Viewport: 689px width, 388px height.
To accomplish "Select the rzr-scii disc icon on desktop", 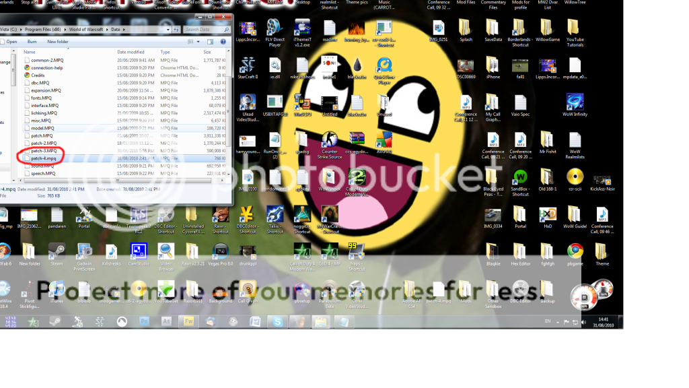I will [575, 180].
